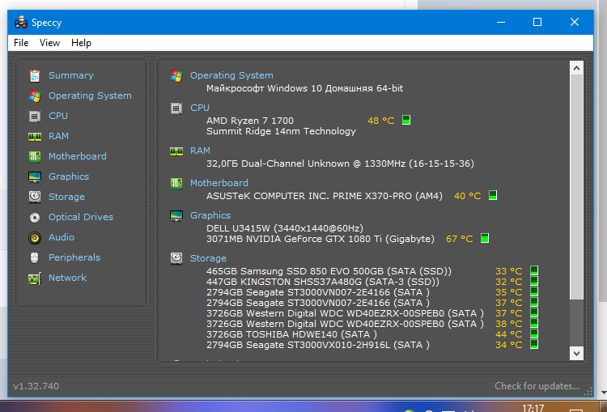Click the scrollbar up arrow
Screen dimensions: 607x412
(x=576, y=68)
